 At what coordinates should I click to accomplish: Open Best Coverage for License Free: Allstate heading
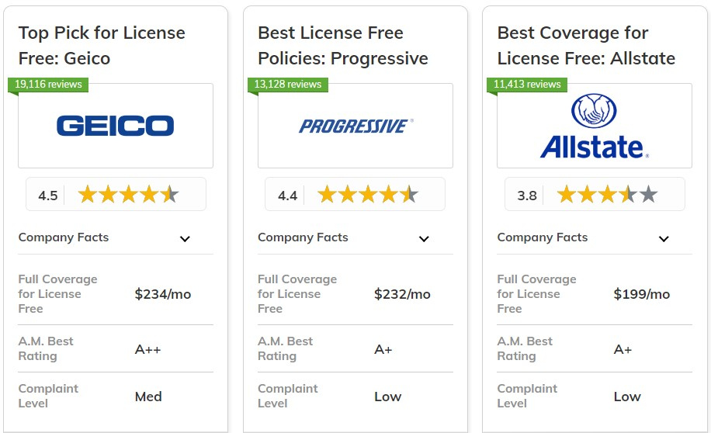point(586,45)
